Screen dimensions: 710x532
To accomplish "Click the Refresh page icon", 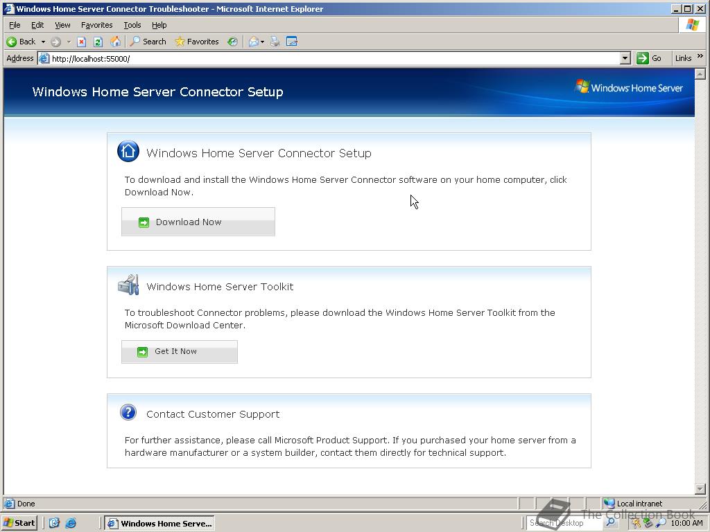I will pos(98,42).
